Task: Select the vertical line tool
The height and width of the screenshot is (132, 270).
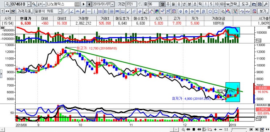Action: (x=94, y=12)
